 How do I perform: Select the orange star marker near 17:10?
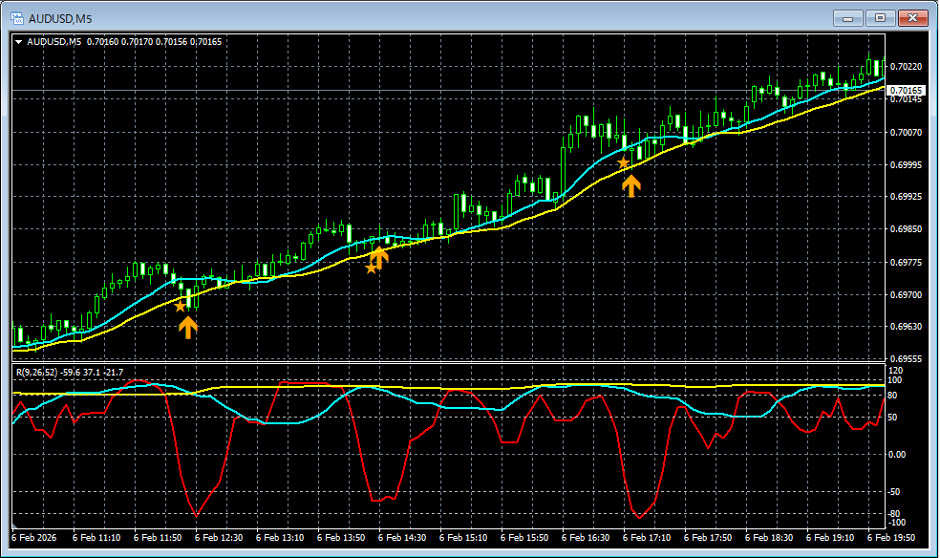click(623, 163)
